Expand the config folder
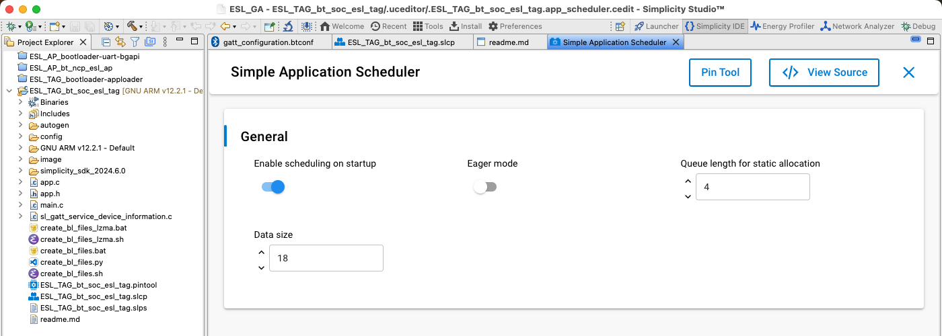942x336 pixels. (21, 136)
